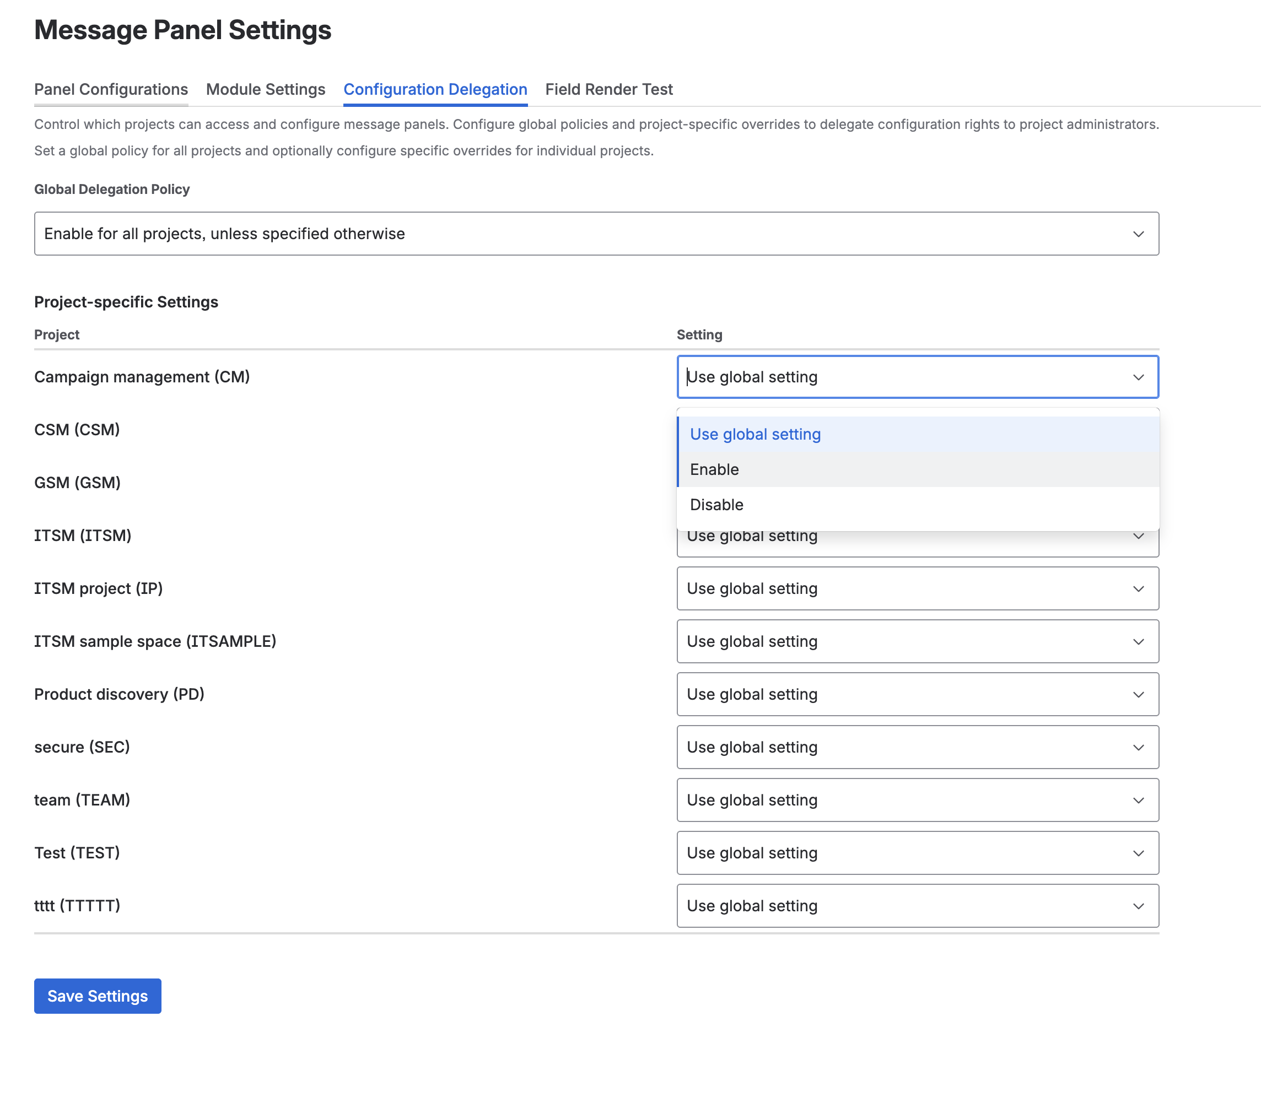Open the ITSM (ITSM) setting dropdown

[918, 536]
